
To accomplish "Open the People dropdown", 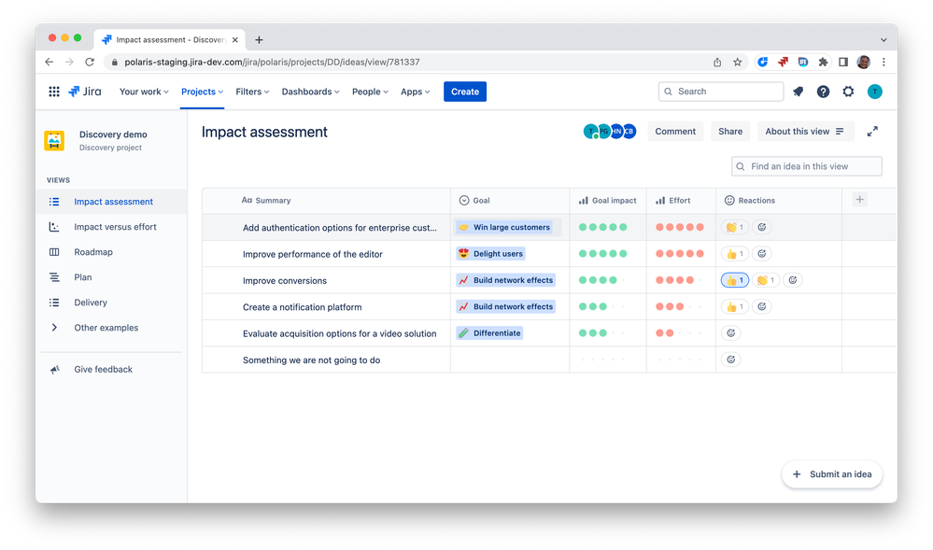I will [370, 92].
